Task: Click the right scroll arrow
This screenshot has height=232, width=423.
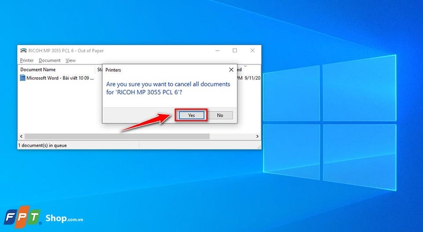Action: [258, 136]
